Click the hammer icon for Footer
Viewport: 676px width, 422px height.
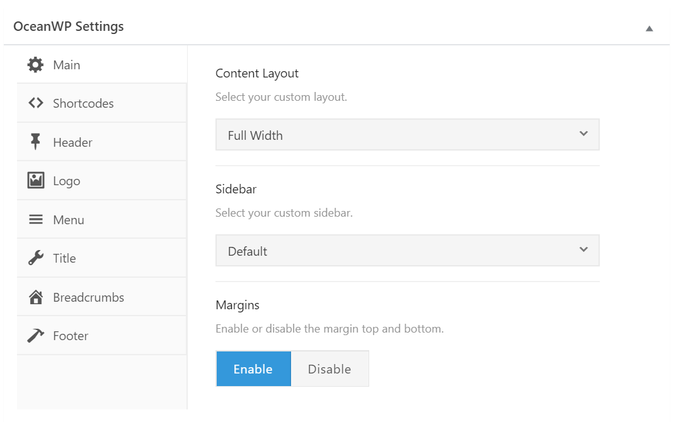point(36,336)
